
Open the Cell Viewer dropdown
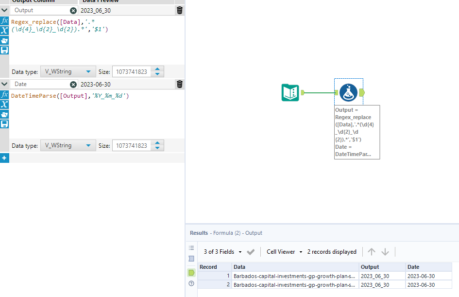[284, 252]
